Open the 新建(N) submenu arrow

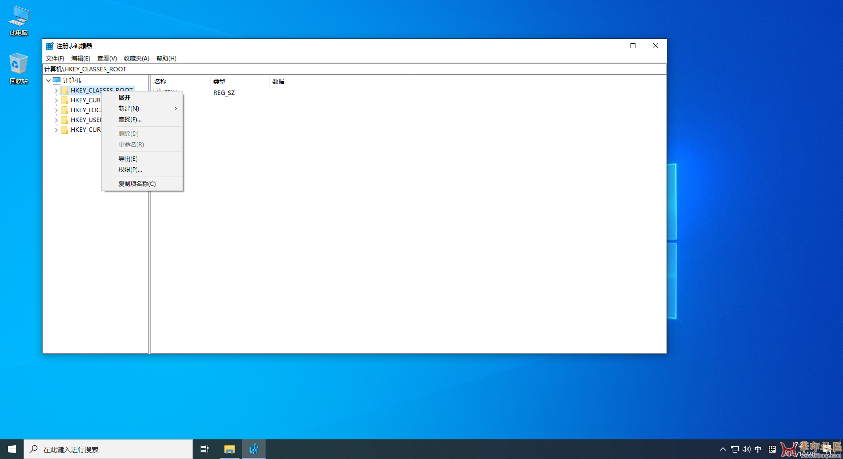175,109
